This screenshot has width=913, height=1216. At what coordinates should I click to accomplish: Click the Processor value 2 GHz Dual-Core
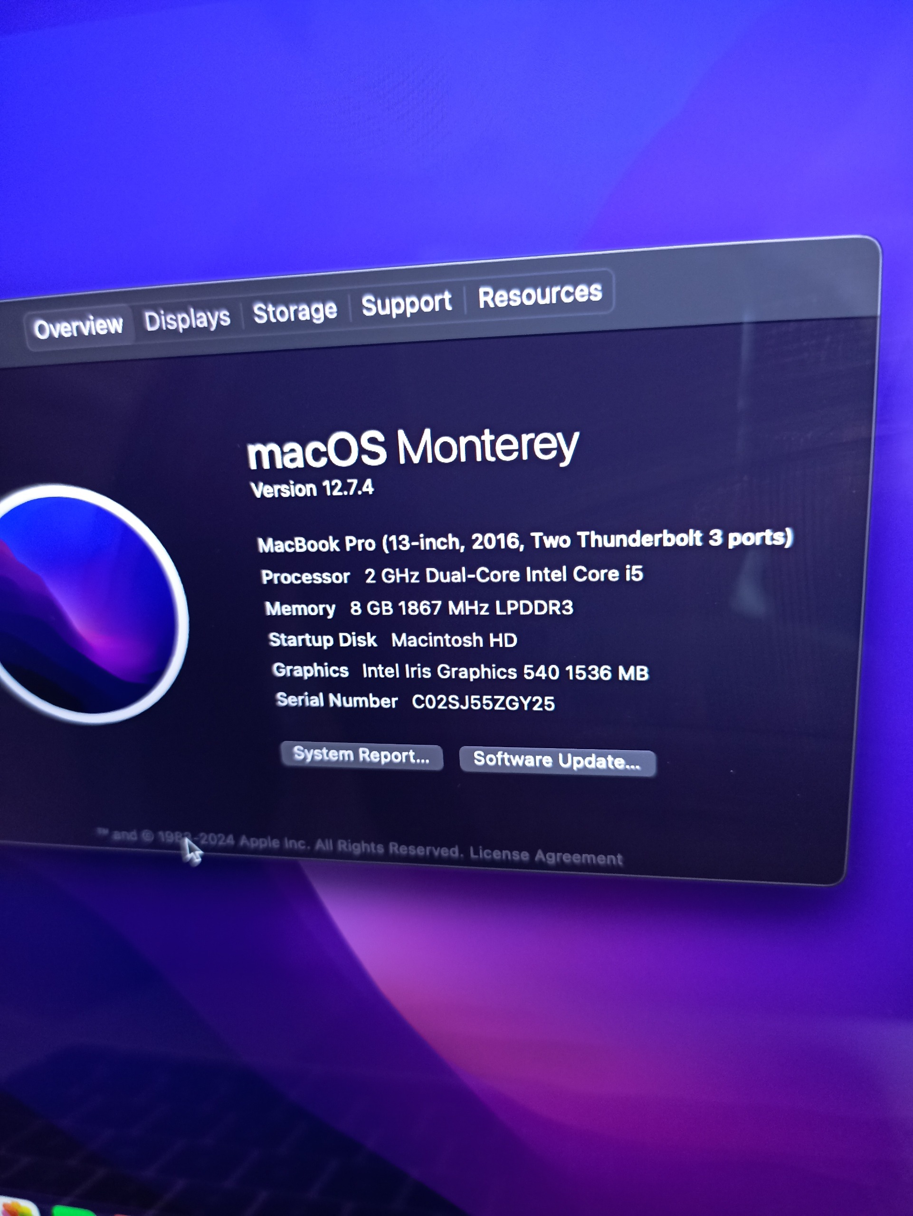503,574
